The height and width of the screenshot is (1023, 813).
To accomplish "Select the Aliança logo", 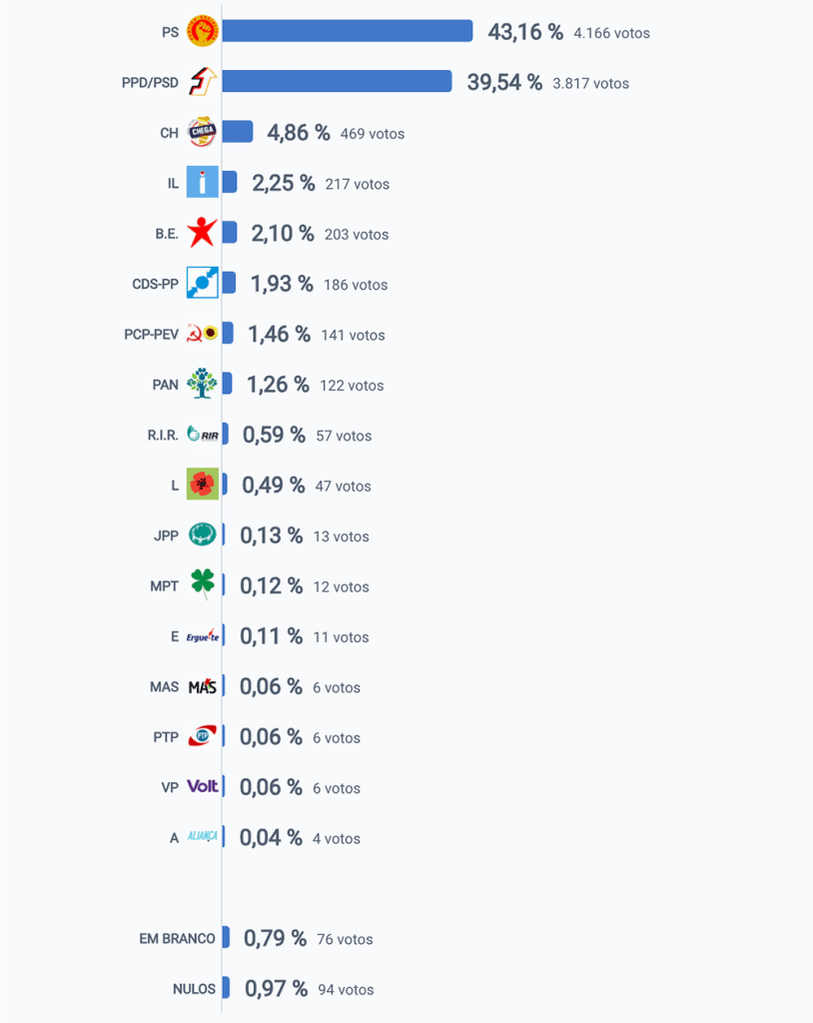I will [203, 836].
